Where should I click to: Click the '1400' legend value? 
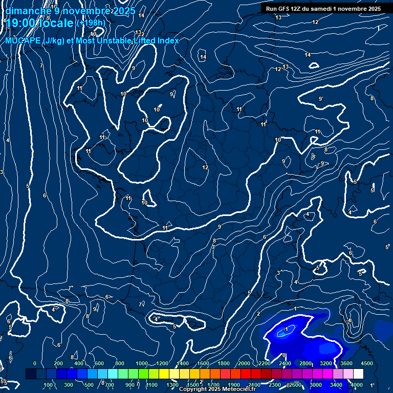[183, 363]
